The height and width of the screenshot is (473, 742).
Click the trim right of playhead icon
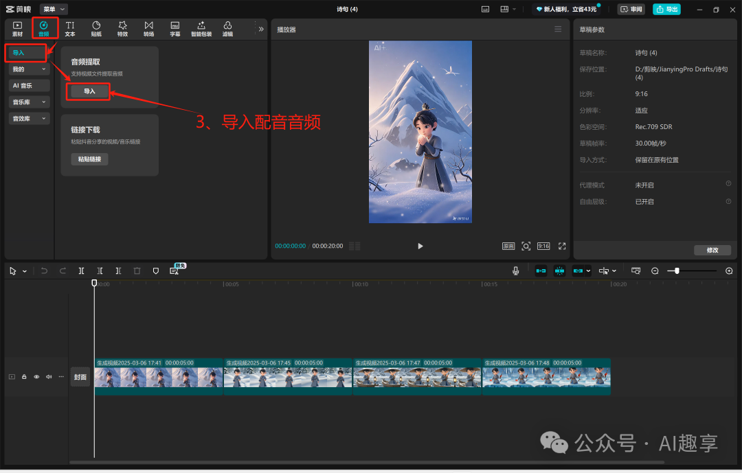[x=118, y=271]
